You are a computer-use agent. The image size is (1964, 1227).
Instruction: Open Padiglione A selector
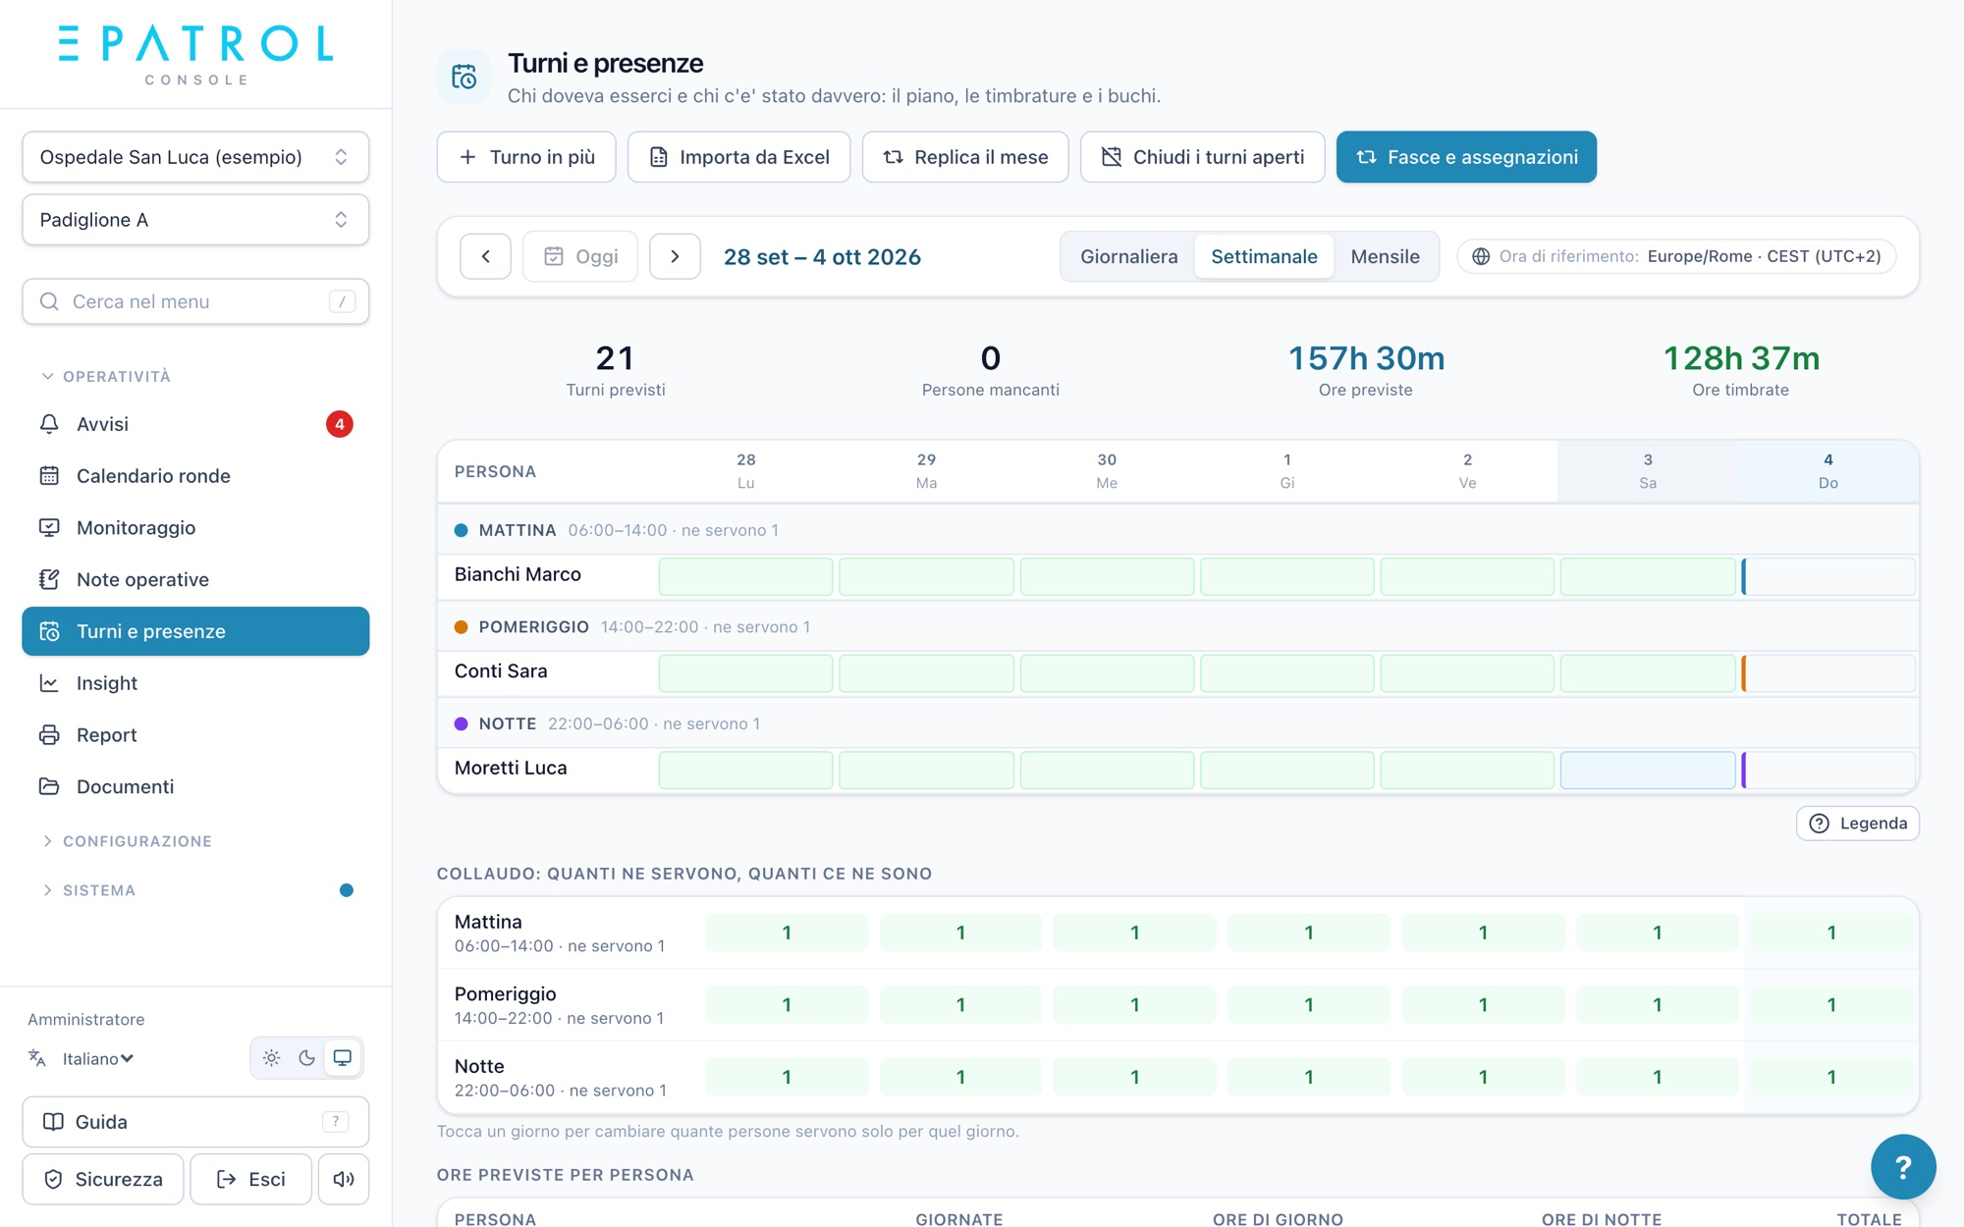tap(195, 220)
